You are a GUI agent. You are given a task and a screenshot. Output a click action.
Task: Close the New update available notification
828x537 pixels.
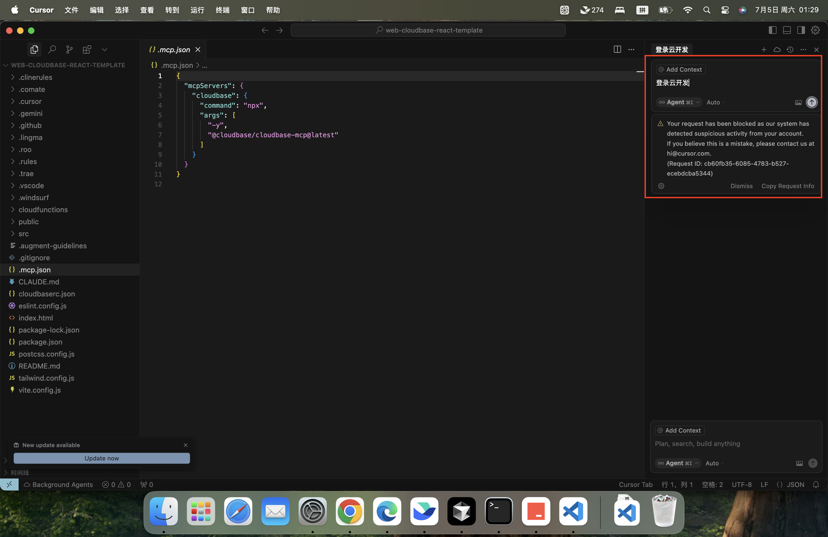click(x=185, y=445)
